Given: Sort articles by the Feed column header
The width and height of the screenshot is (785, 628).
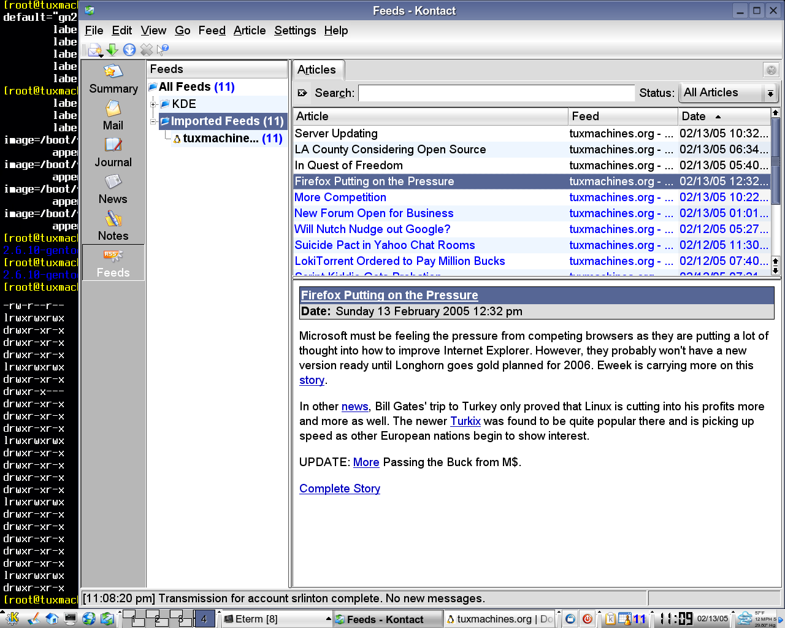Looking at the screenshot, I should coord(623,116).
